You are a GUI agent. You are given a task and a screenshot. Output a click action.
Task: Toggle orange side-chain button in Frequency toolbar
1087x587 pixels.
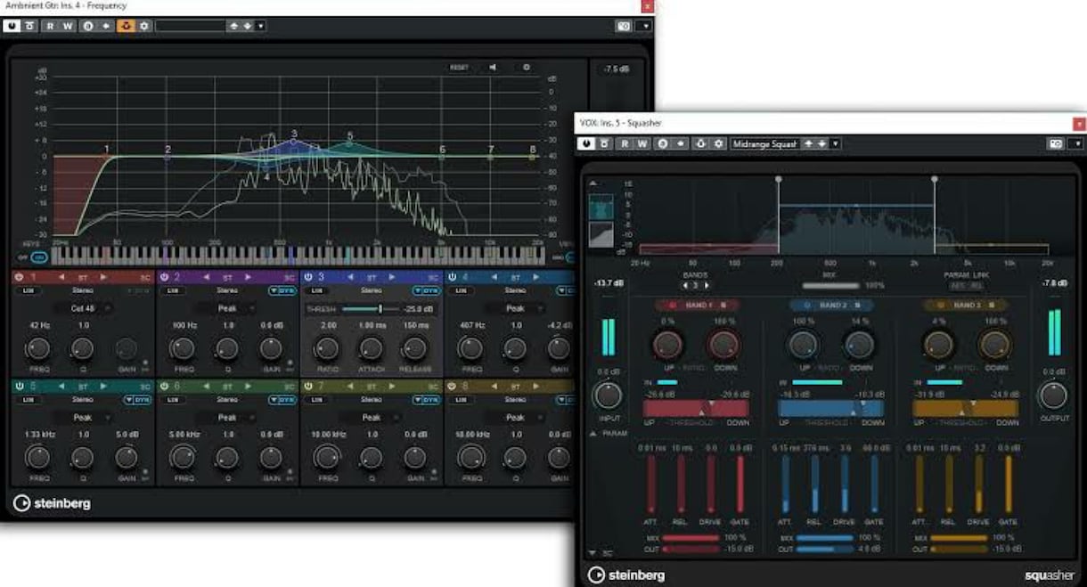point(125,26)
